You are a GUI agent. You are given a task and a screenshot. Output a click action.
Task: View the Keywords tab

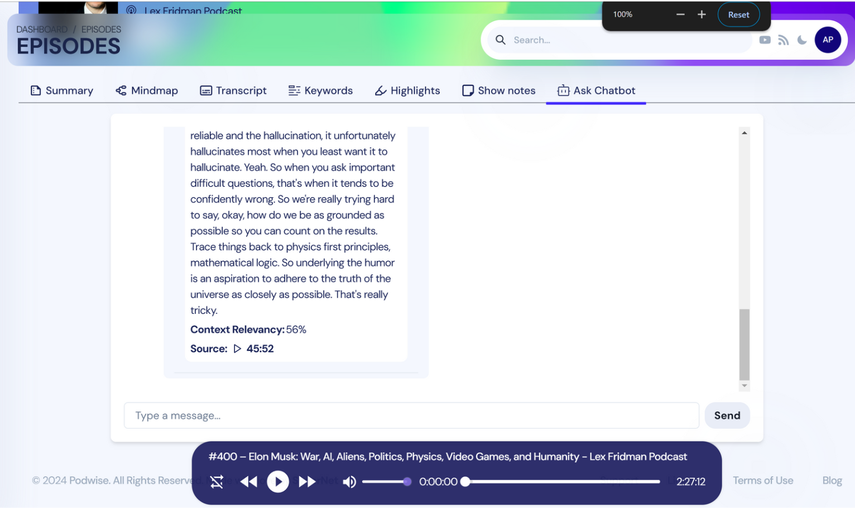click(x=320, y=90)
